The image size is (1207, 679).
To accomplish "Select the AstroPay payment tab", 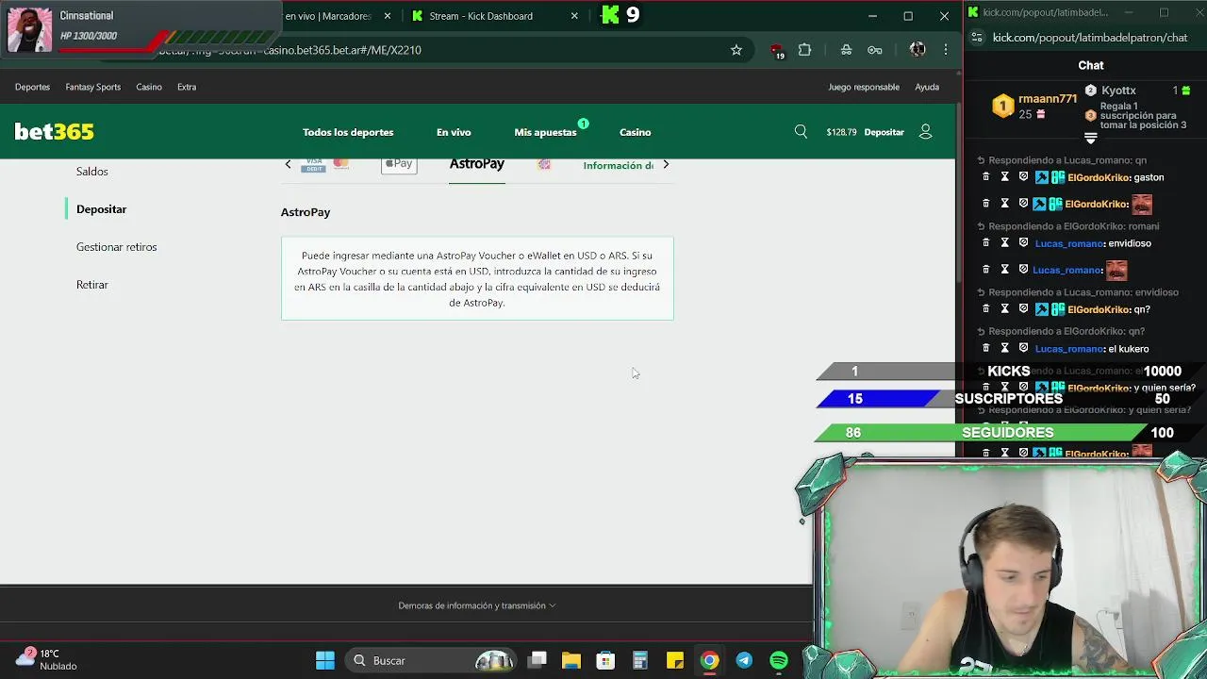I will [x=477, y=164].
